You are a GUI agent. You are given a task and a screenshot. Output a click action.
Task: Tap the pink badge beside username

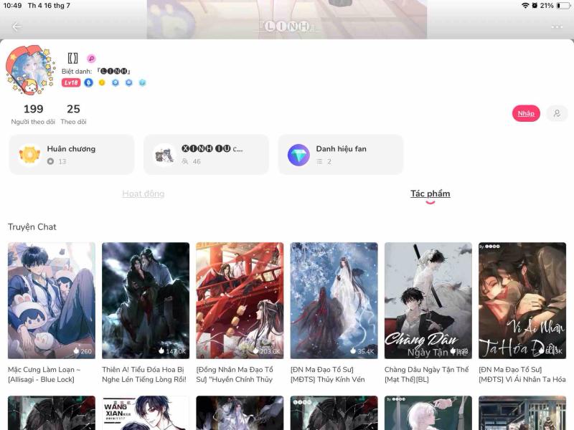91,59
